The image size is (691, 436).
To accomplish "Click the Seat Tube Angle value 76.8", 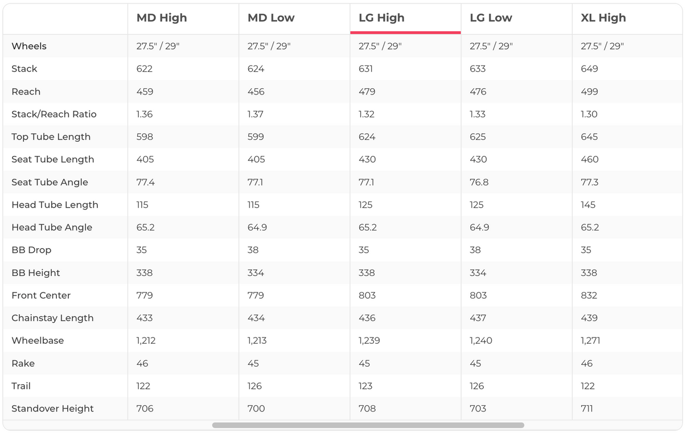I will click(x=478, y=182).
